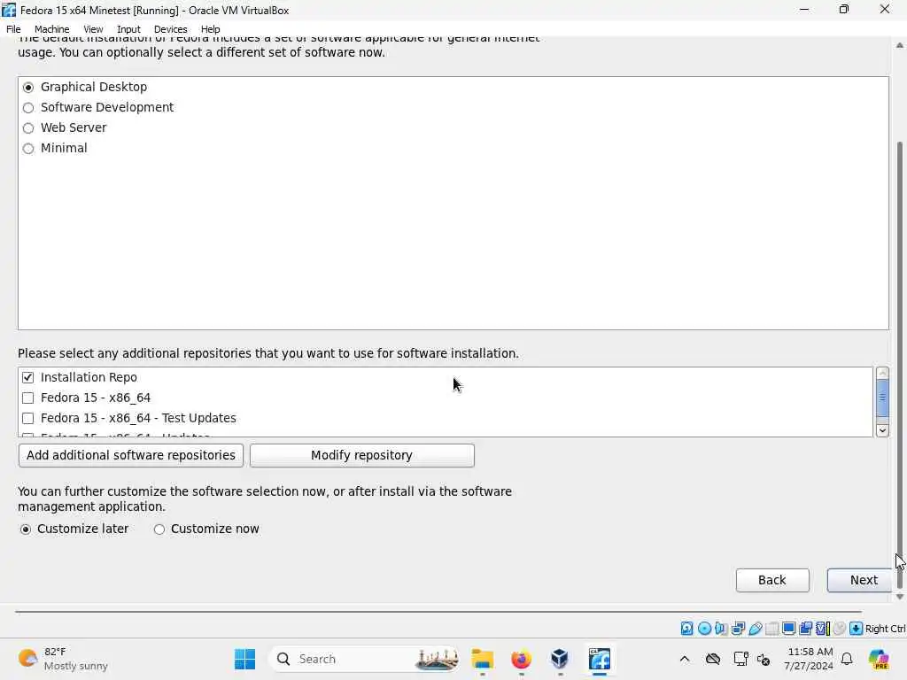Click Add additional software repositories button
The height and width of the screenshot is (680, 907).
pyautogui.click(x=131, y=456)
